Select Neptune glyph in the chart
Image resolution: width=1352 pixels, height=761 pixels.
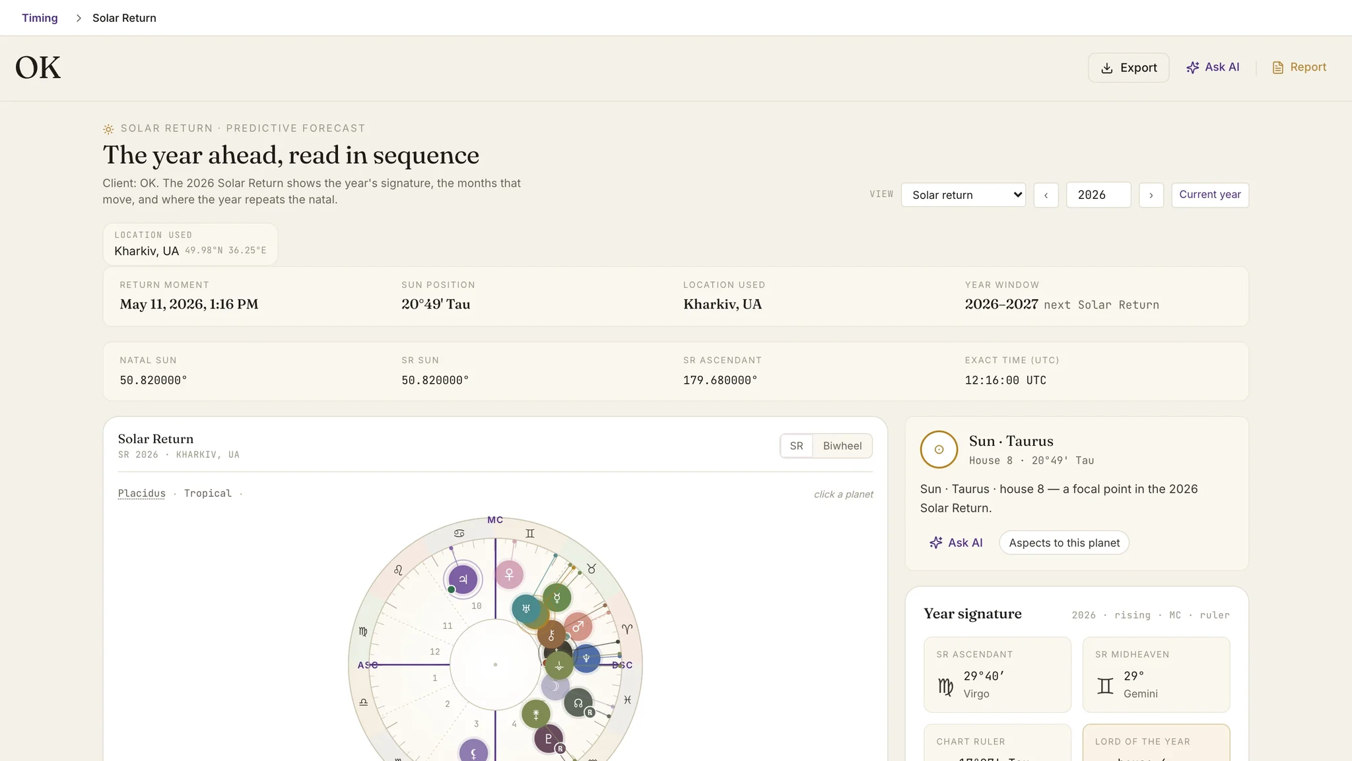click(586, 658)
